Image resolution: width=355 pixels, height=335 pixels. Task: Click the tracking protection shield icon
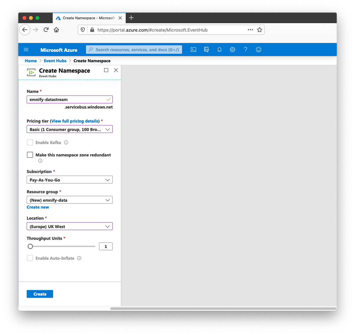pyautogui.click(x=83, y=30)
